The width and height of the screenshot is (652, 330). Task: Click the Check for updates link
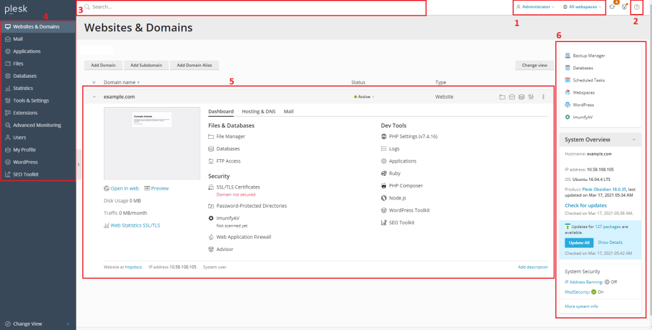click(585, 206)
